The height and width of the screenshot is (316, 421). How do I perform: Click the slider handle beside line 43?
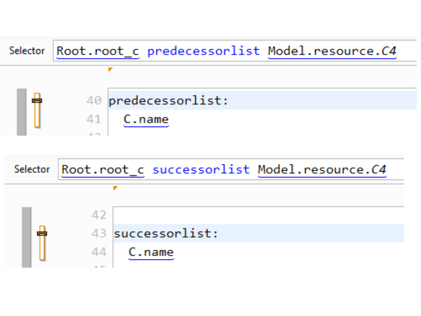click(x=42, y=233)
